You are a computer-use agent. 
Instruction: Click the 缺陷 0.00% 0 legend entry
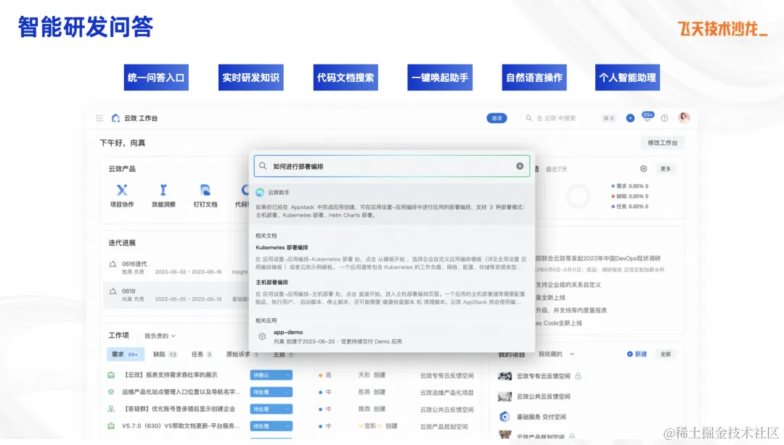tap(630, 196)
